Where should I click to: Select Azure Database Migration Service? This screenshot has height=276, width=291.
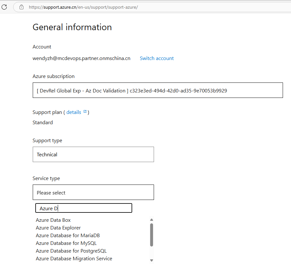(74, 259)
